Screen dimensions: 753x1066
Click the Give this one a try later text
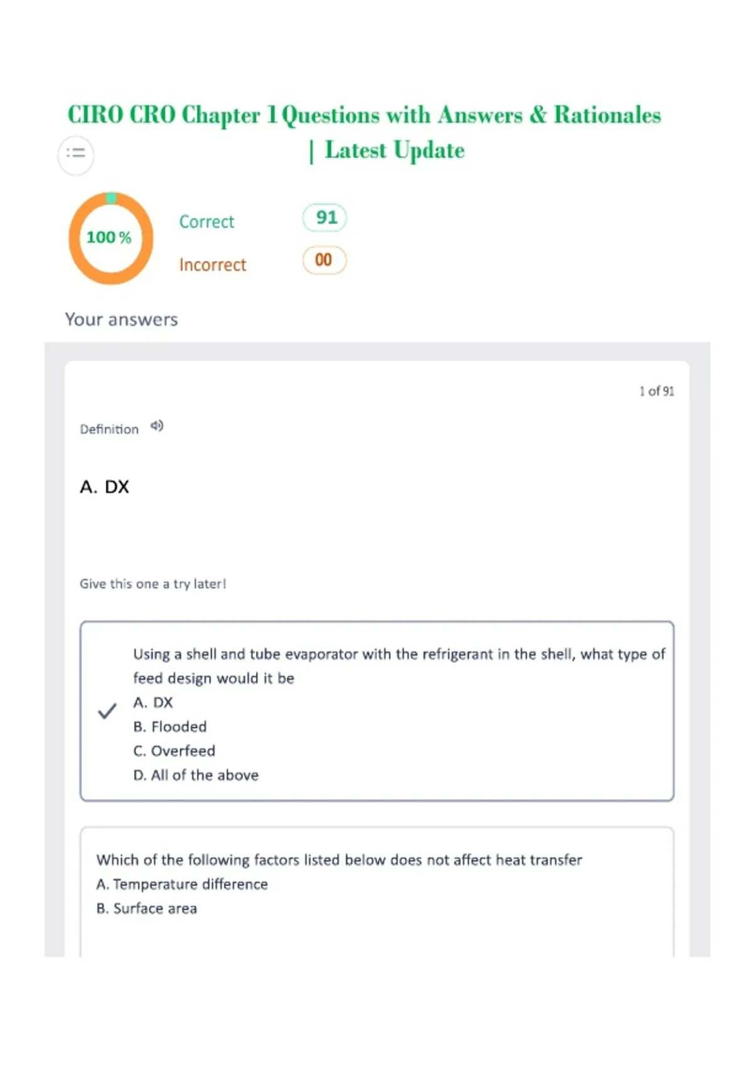[x=153, y=584]
